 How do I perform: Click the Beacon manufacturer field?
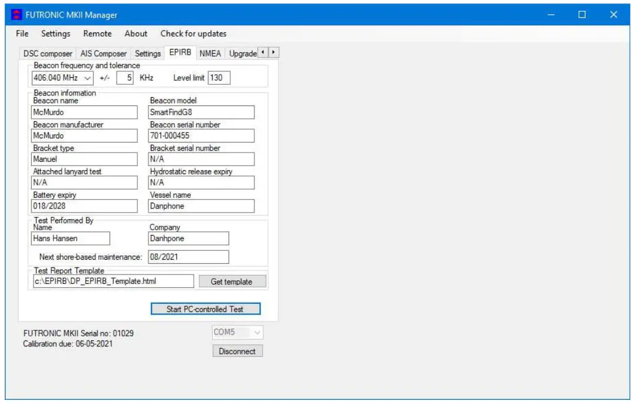point(84,136)
